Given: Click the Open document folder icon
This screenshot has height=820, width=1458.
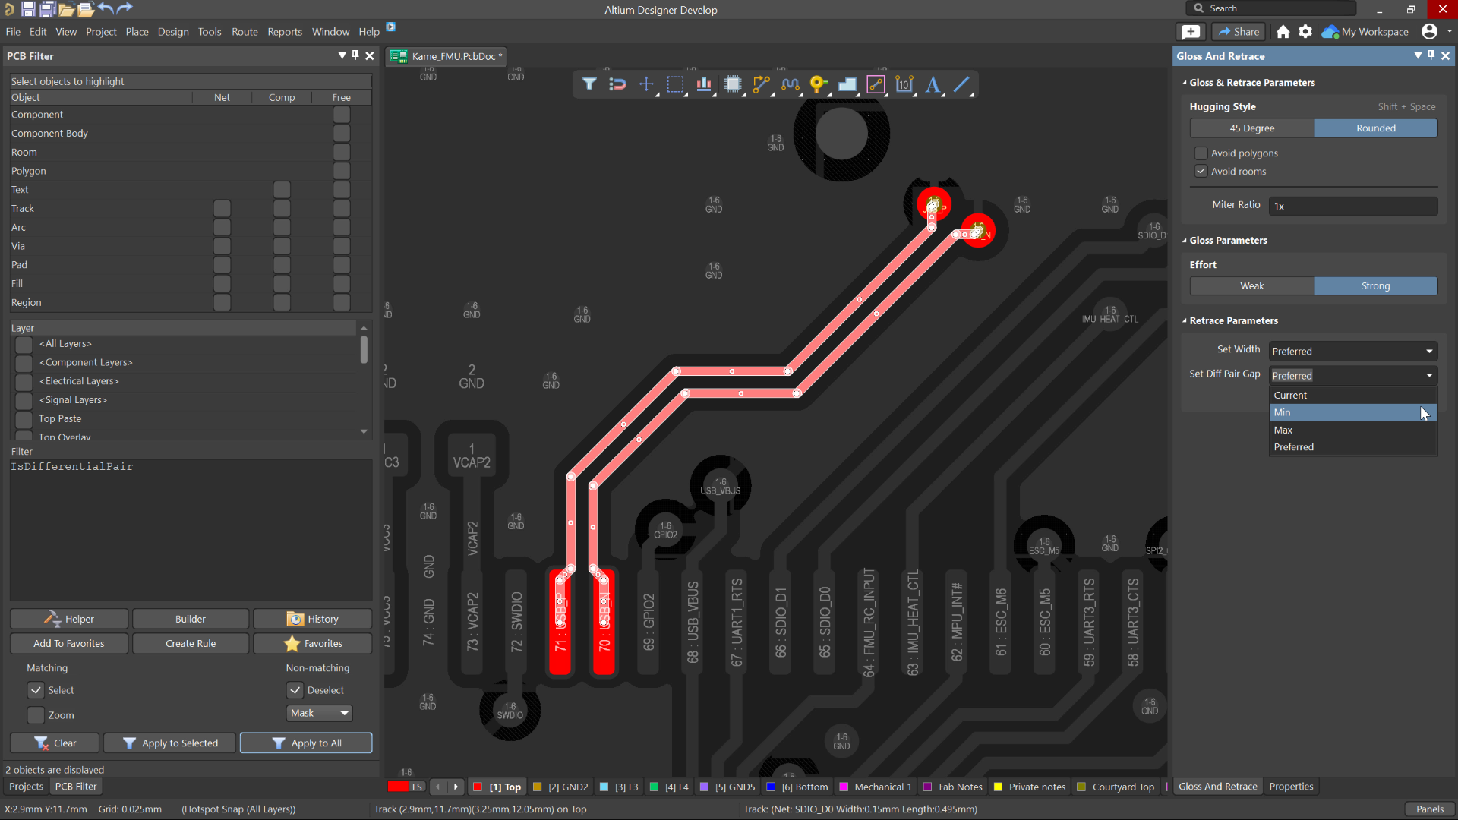Looking at the screenshot, I should [x=66, y=9].
